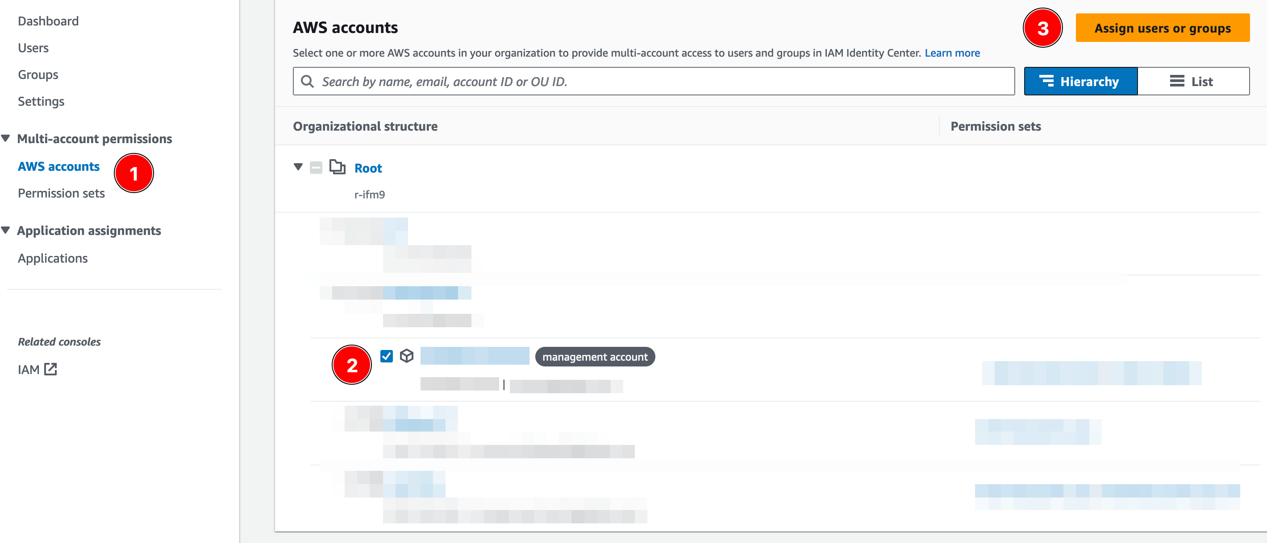Click the List view lines icon
The height and width of the screenshot is (543, 1267).
click(1176, 81)
